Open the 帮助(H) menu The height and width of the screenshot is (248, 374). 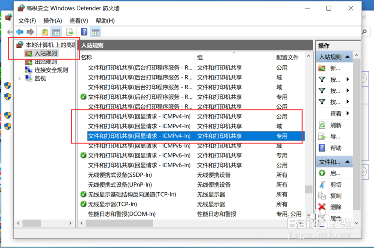(x=105, y=21)
